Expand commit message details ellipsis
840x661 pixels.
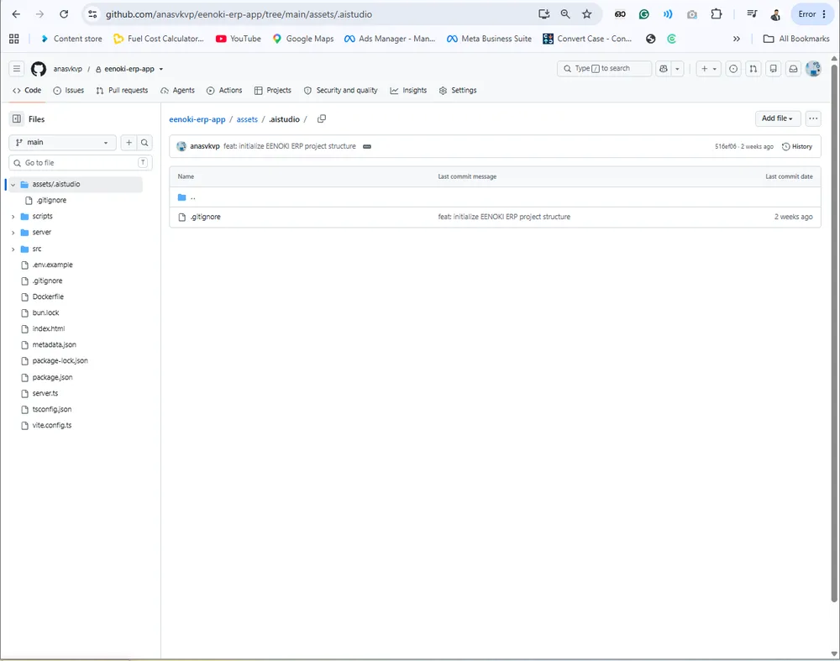click(x=367, y=146)
